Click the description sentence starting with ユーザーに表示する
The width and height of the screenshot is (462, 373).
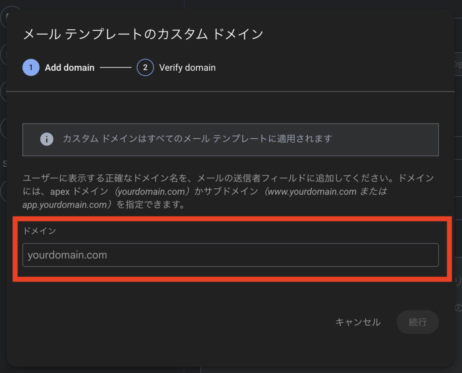pos(180,178)
